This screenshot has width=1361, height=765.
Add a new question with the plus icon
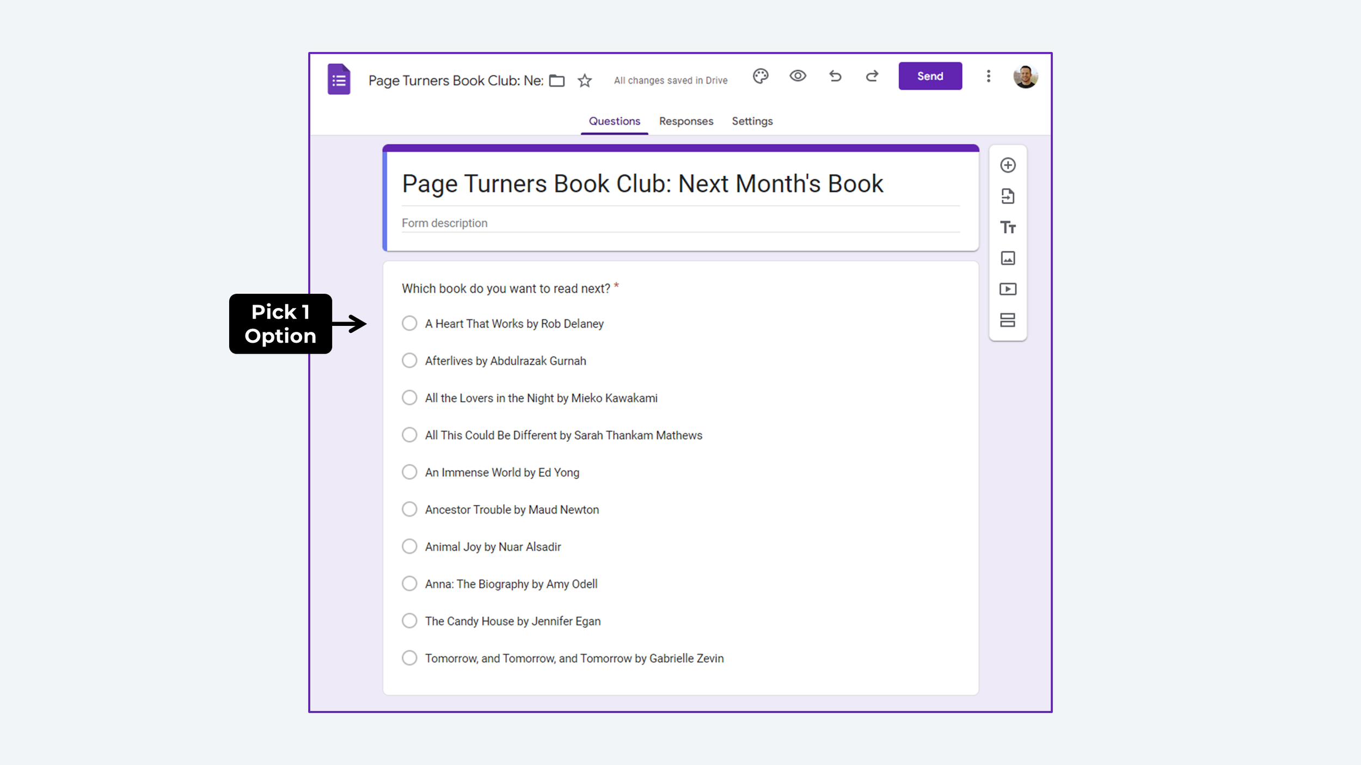click(1008, 165)
